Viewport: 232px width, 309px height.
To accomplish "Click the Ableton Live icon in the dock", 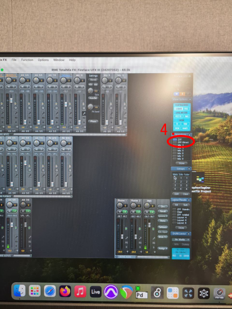I will pyautogui.click(x=95, y=291).
